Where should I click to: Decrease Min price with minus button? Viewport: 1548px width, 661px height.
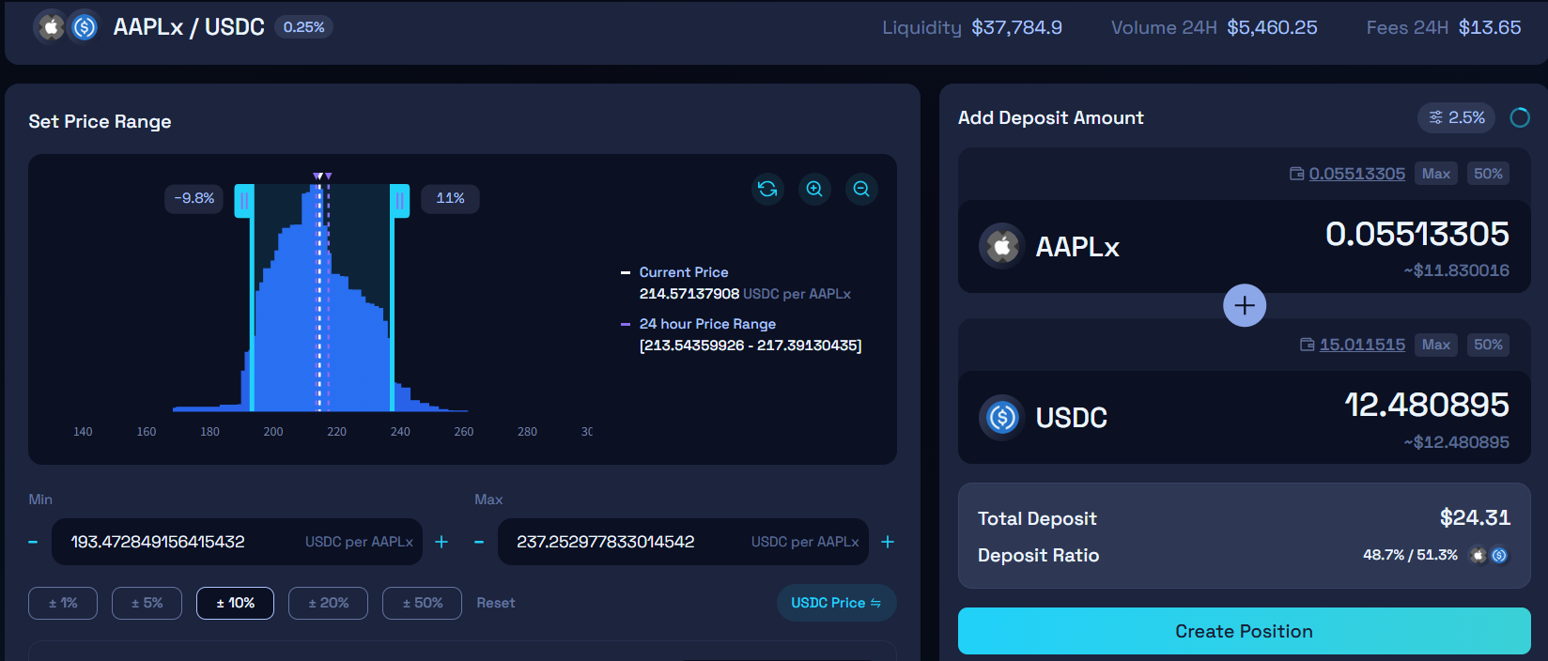coord(33,542)
